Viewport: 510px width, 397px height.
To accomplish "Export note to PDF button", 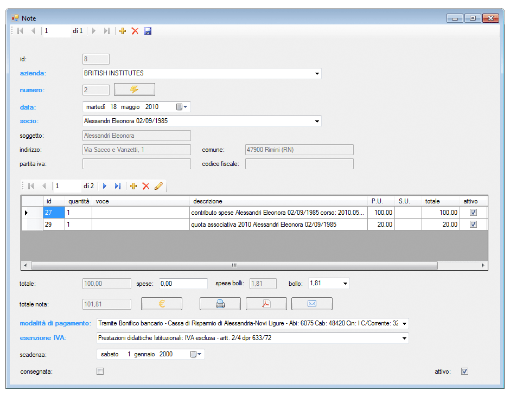I will pos(266,304).
